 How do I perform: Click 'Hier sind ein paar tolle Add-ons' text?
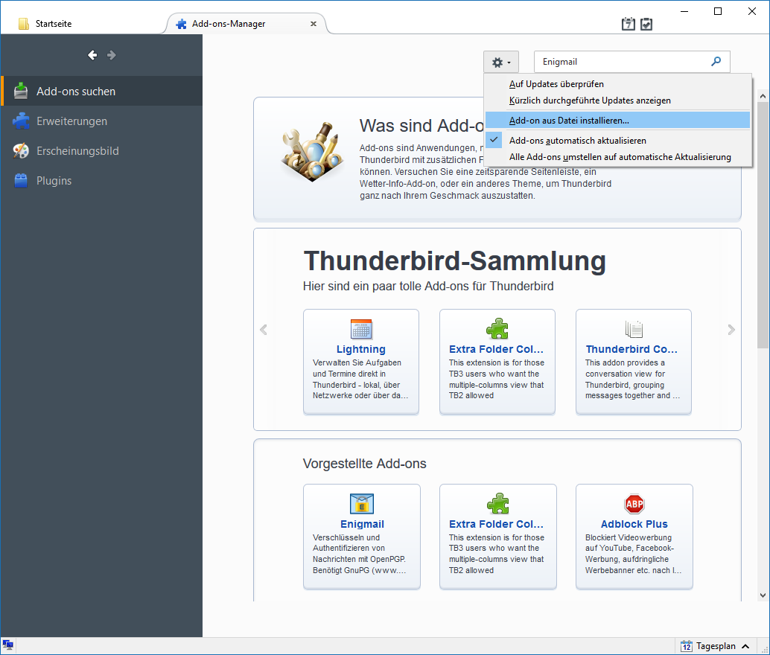[427, 287]
